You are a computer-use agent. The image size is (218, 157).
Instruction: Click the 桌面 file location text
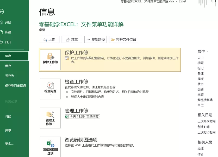pos(42,30)
